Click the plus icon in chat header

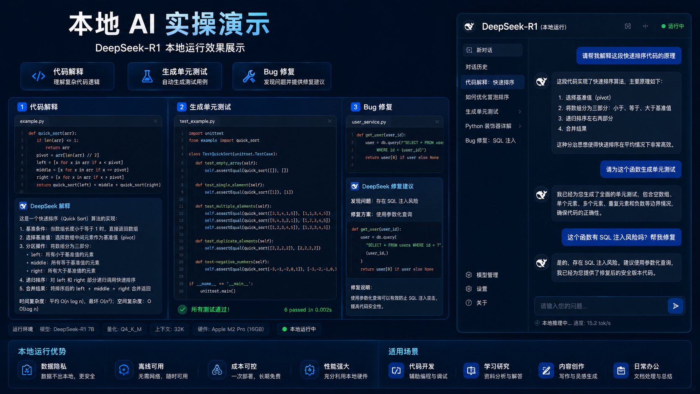(x=645, y=26)
